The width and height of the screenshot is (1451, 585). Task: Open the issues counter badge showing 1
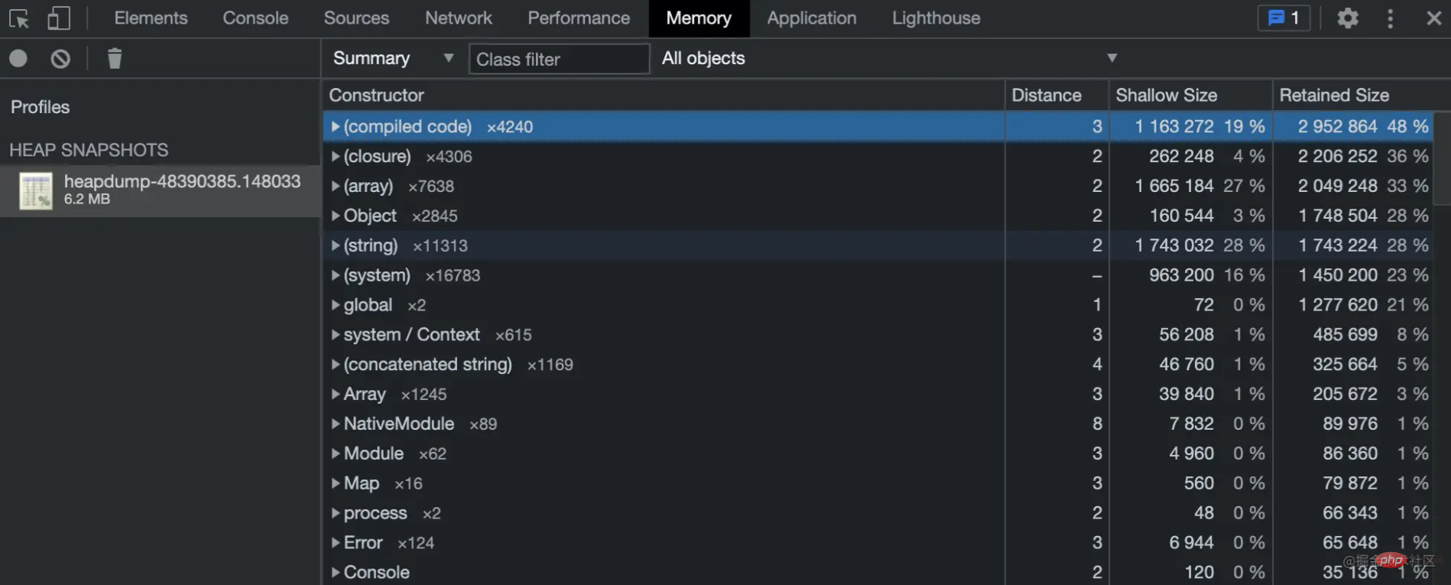tap(1284, 18)
